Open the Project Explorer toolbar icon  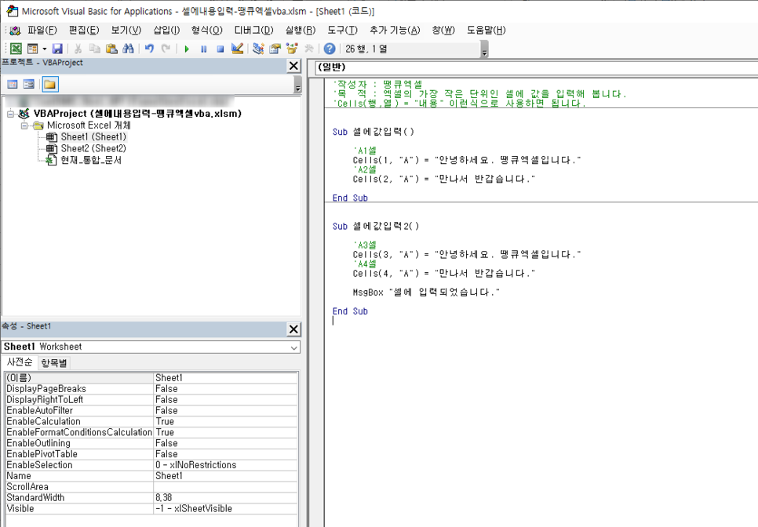(x=258, y=49)
